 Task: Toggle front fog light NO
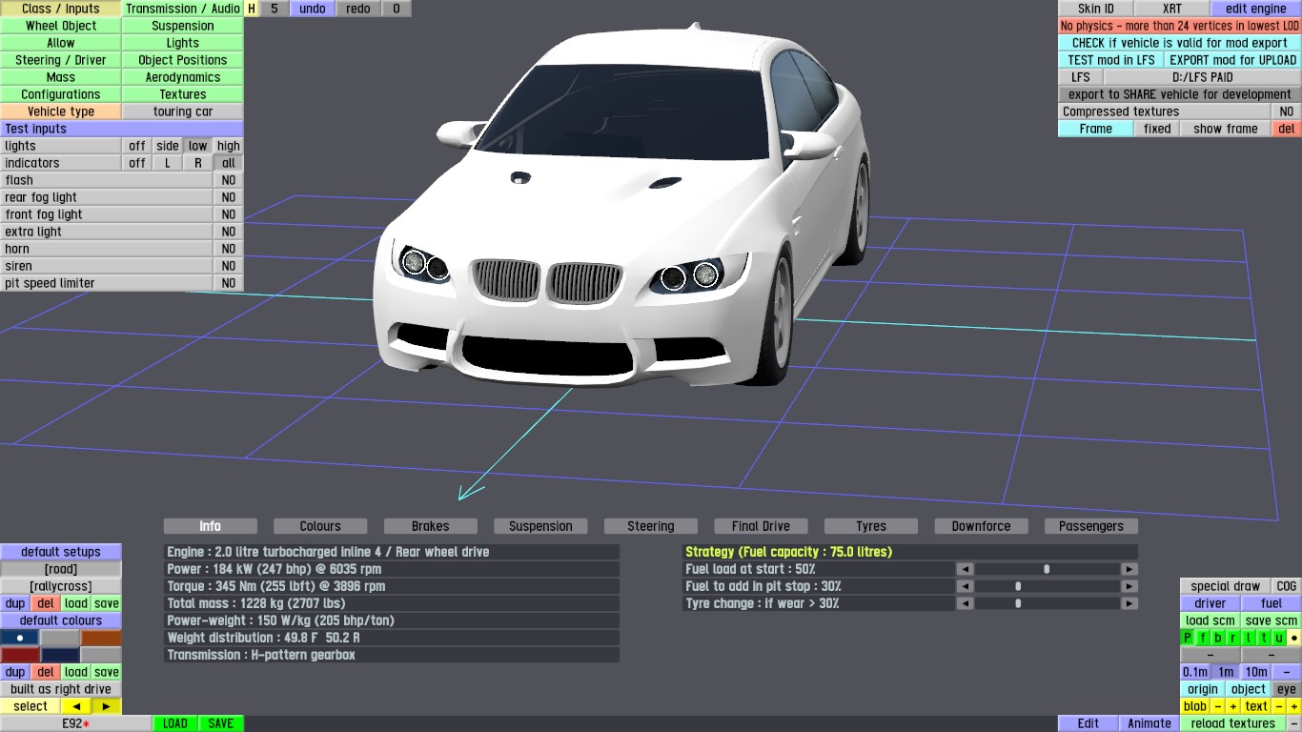229,214
